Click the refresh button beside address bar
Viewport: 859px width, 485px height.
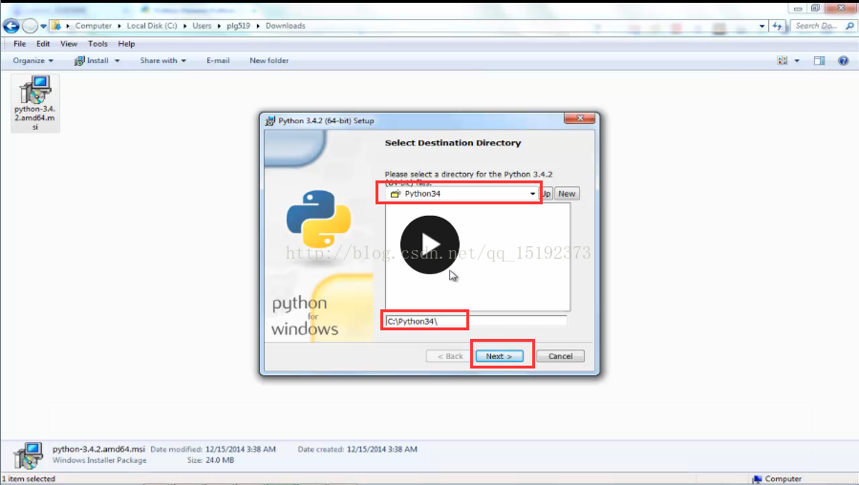coord(778,26)
